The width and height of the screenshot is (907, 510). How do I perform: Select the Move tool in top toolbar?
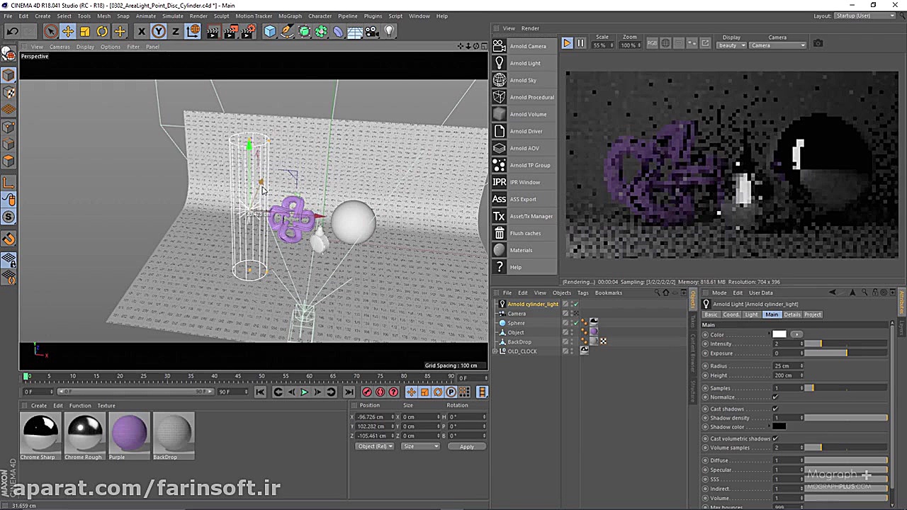68,31
